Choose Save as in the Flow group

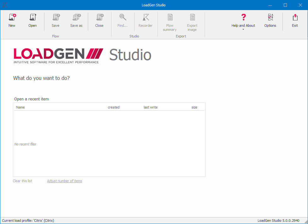coord(76,20)
